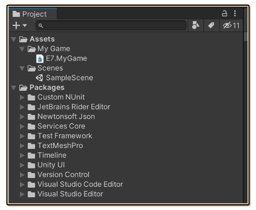This screenshot has width=256, height=210.
Task: Expand the Custom NUnit package
Action: 22,97
